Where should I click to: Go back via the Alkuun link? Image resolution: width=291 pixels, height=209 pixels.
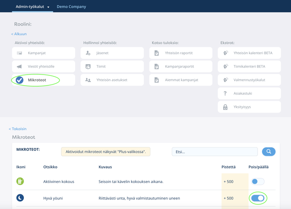click(x=19, y=34)
